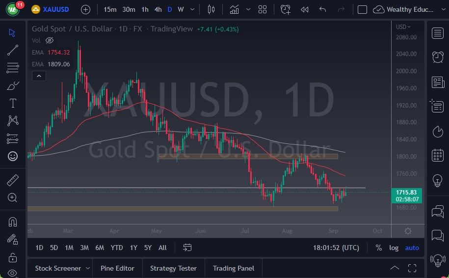
Task: Select the weekly W timeframe
Action: (181, 9)
